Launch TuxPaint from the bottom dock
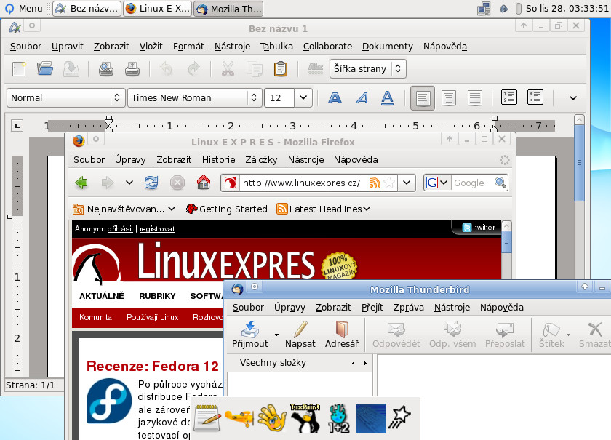Viewport: 611px width, 440px height. 305,418
